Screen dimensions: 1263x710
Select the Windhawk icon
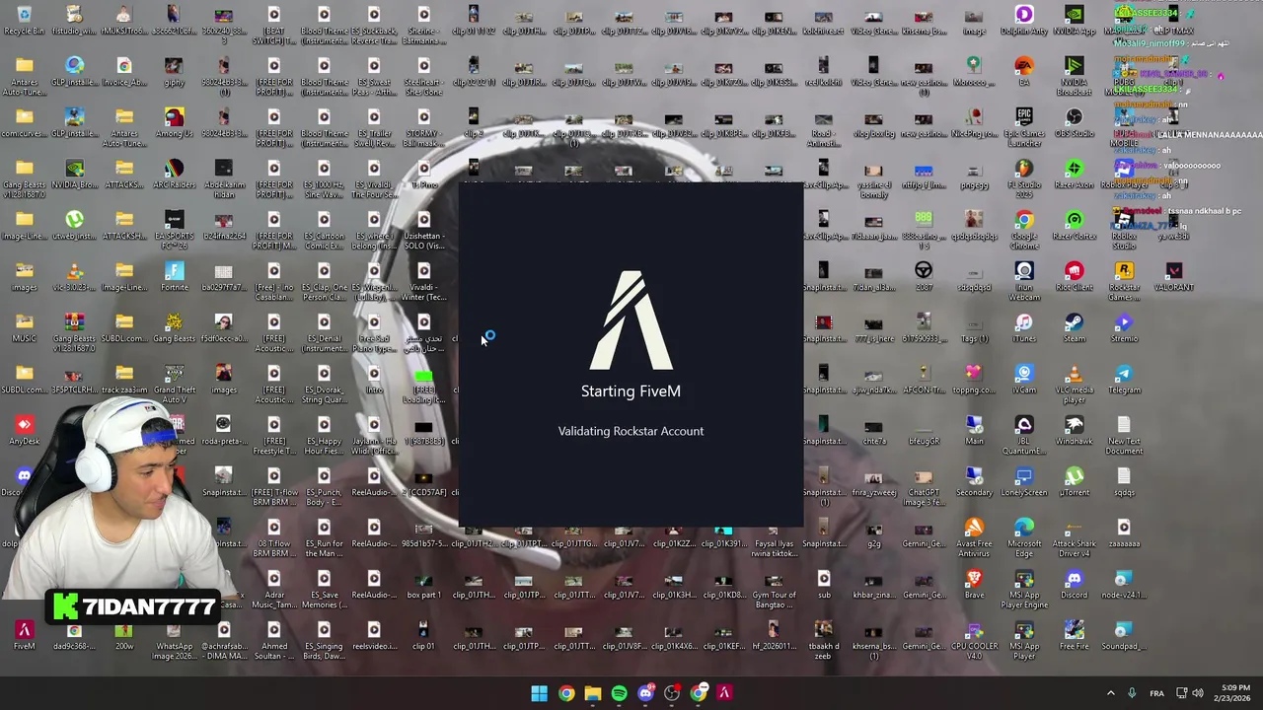click(x=1074, y=430)
